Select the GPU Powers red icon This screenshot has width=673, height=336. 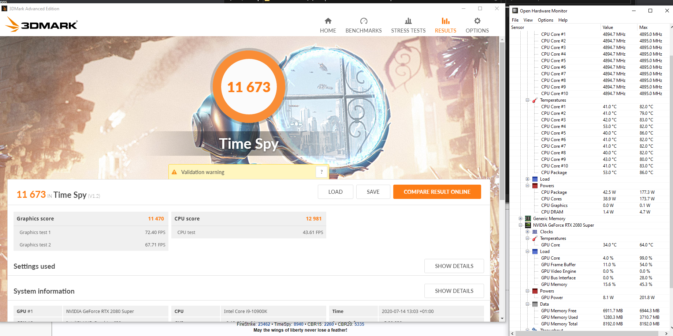535,291
